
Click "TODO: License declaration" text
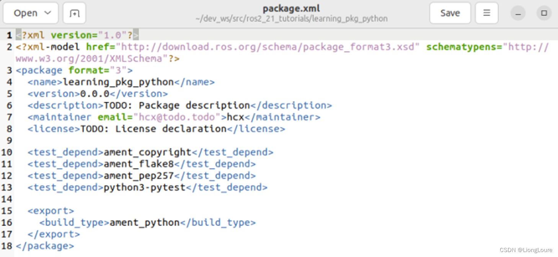pyautogui.click(x=153, y=129)
